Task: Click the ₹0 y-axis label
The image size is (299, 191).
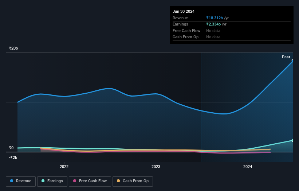Action: pos(11,148)
